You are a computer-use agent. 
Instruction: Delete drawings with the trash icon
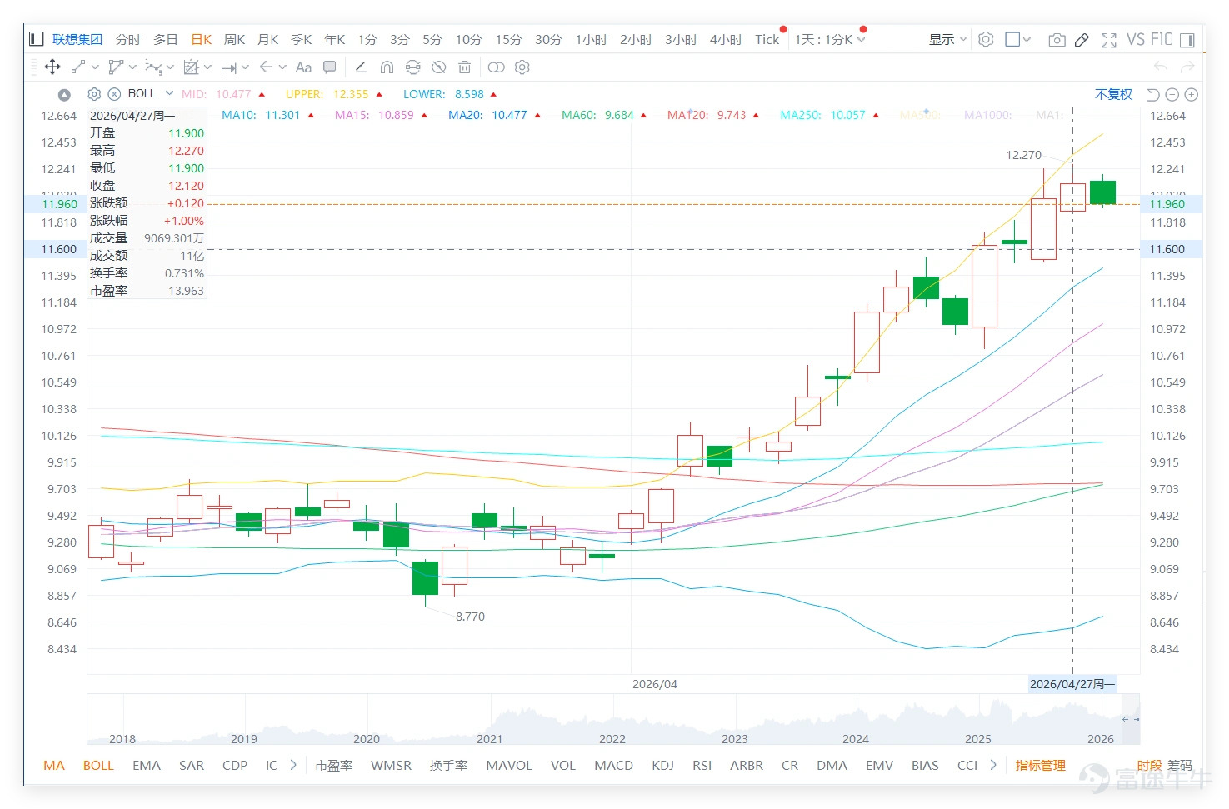(x=465, y=67)
